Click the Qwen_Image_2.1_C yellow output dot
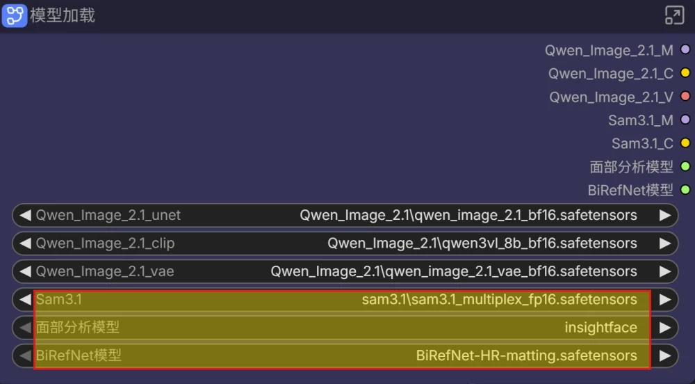This screenshot has width=695, height=384. click(685, 73)
